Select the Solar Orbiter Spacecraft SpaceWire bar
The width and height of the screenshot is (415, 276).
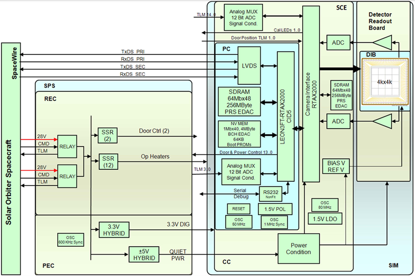(x=10, y=159)
